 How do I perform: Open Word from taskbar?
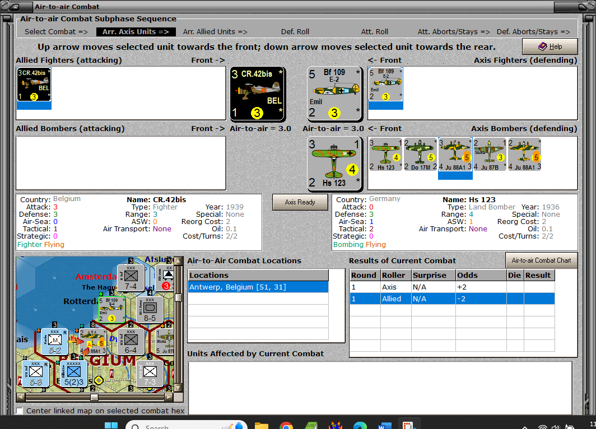click(x=385, y=425)
